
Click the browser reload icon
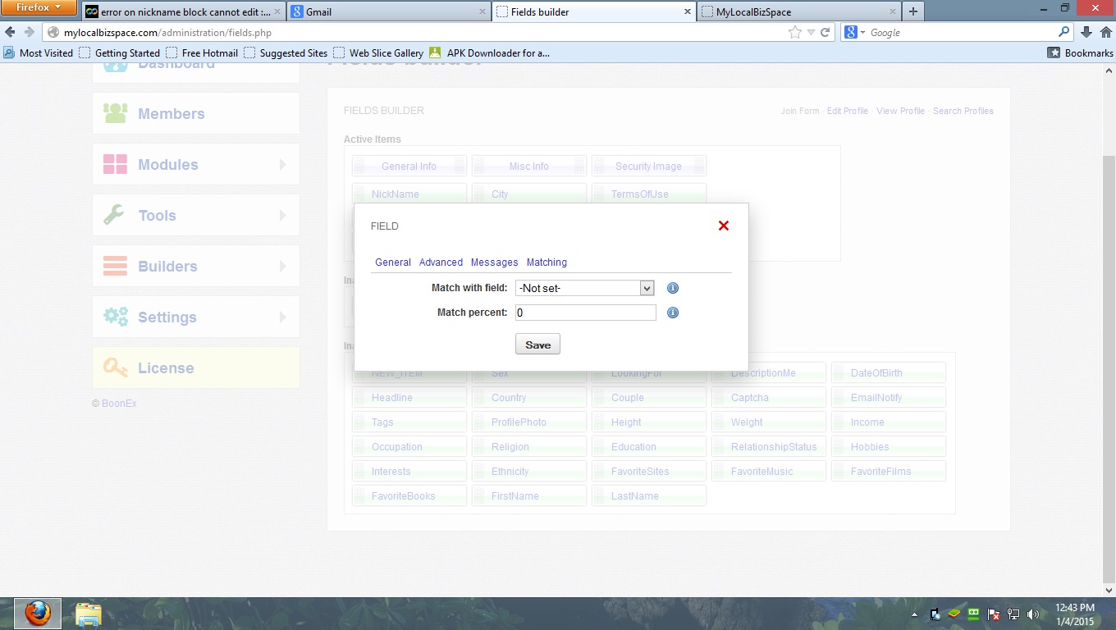point(826,33)
